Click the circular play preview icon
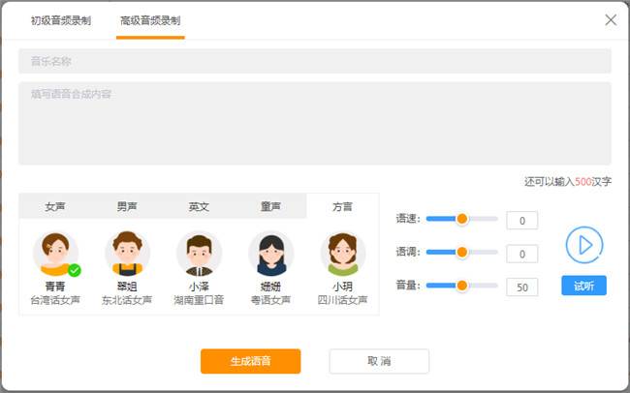630x393 pixels. [x=583, y=245]
